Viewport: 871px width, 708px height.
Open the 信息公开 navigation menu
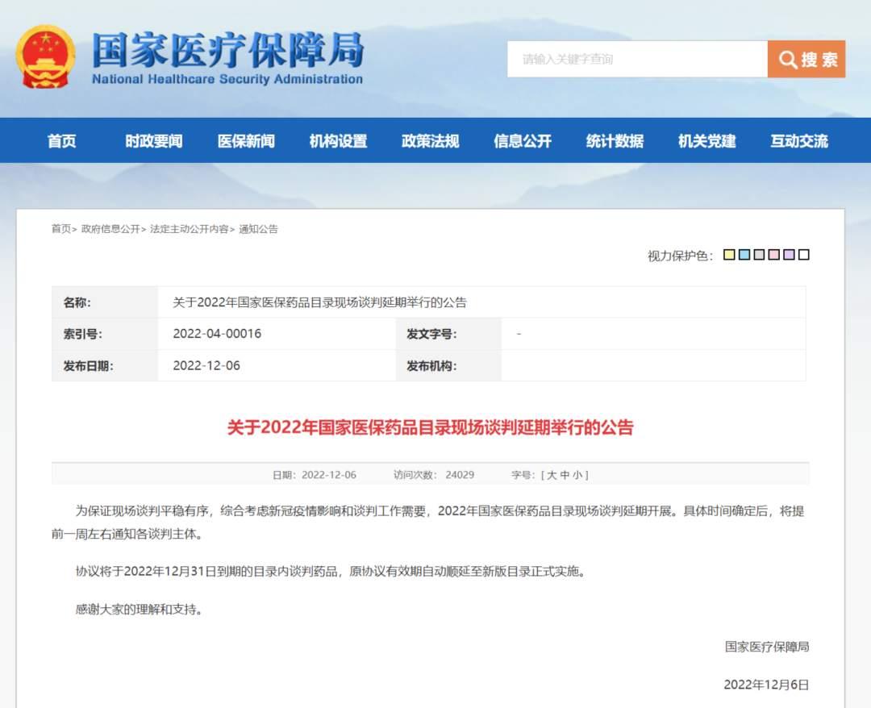point(522,140)
